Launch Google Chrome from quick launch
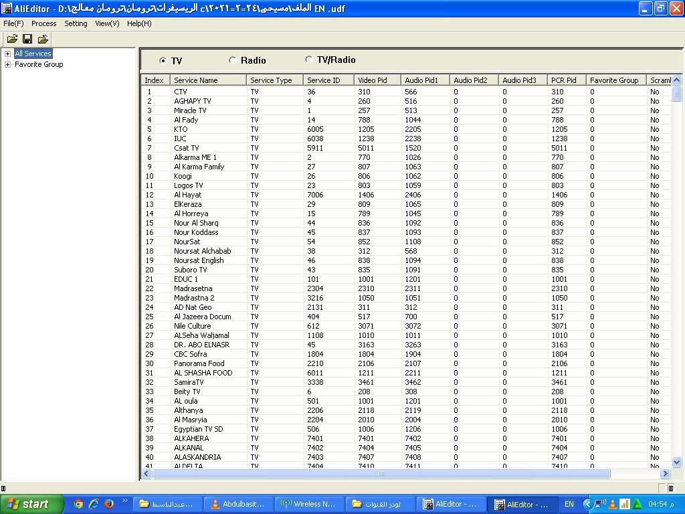The width and height of the screenshot is (685, 514). click(x=78, y=504)
